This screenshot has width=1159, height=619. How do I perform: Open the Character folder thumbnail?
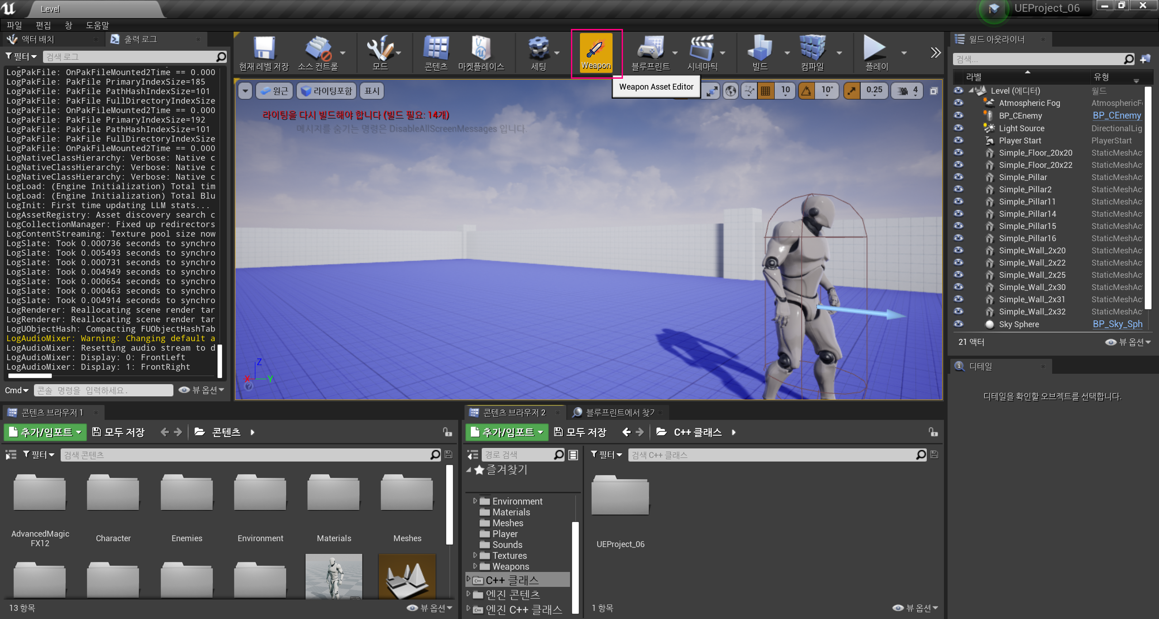(x=113, y=493)
